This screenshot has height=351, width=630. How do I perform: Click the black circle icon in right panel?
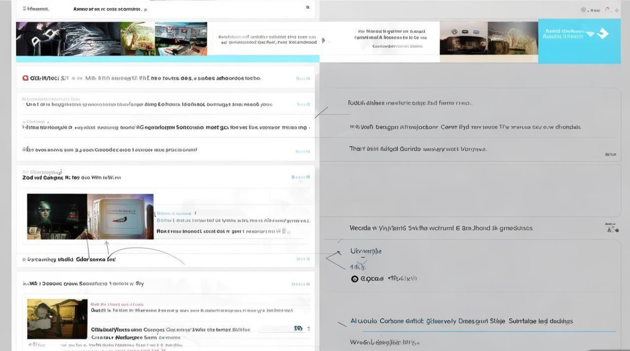coord(354,279)
